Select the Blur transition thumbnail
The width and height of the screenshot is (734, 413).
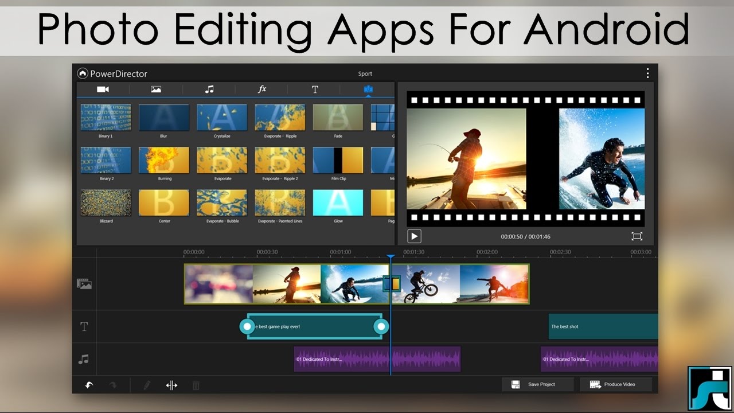click(x=164, y=118)
